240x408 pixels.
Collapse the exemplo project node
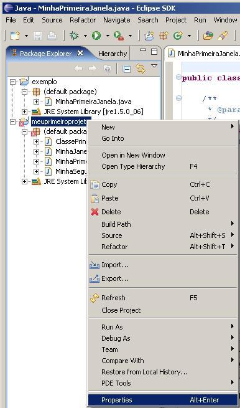pos(12,82)
